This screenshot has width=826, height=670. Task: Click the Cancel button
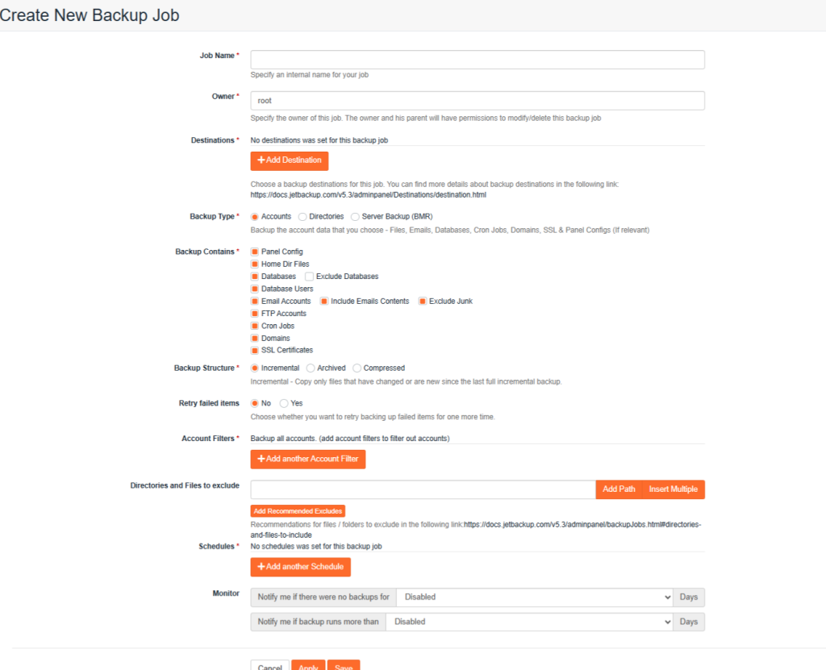pyautogui.click(x=269, y=665)
